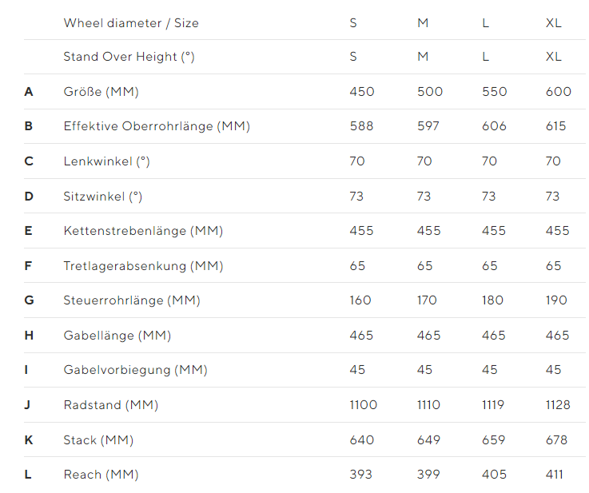Select the Sitzwinkel (°) row label
The height and width of the screenshot is (493, 589).
[102, 197]
